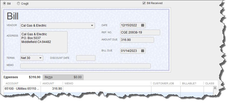Viewport: 231px width, 104px height.
Task: Click the scroll up arrow in expenses table
Action: (x=215, y=88)
